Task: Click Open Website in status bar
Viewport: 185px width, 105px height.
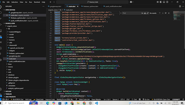Action: point(96,99)
